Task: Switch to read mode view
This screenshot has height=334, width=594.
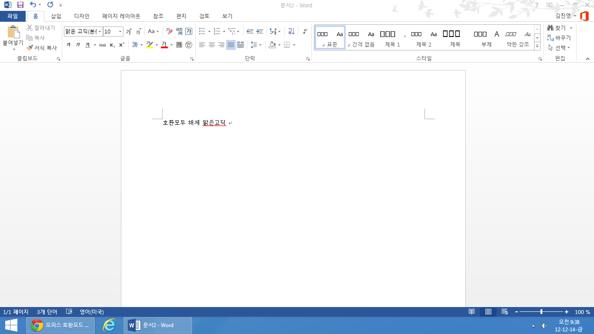Action: [472, 312]
